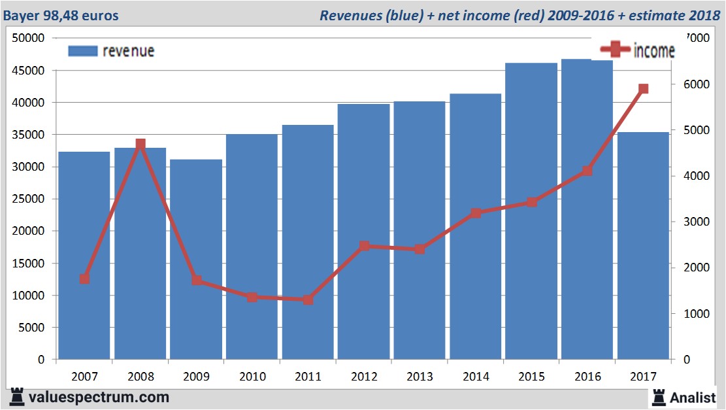Click the 2013 revenue bar
This screenshot has width=726, height=410.
coord(420,230)
